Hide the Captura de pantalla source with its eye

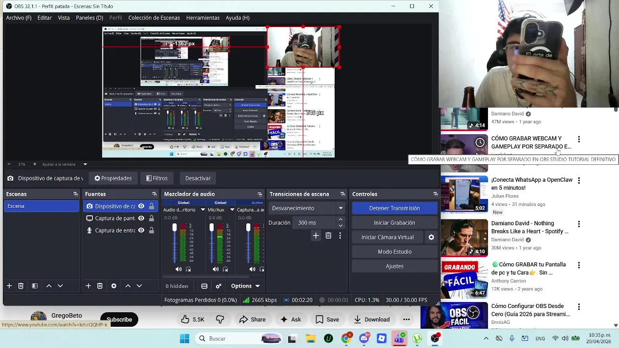(x=141, y=218)
